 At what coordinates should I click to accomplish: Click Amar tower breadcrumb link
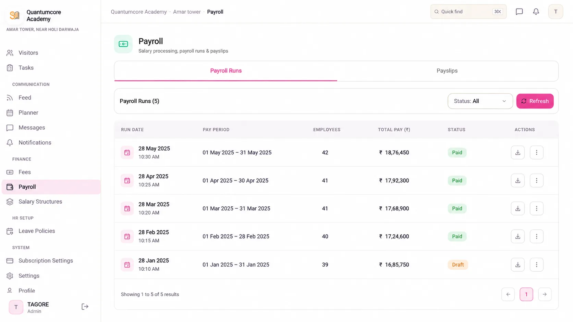pyautogui.click(x=187, y=12)
